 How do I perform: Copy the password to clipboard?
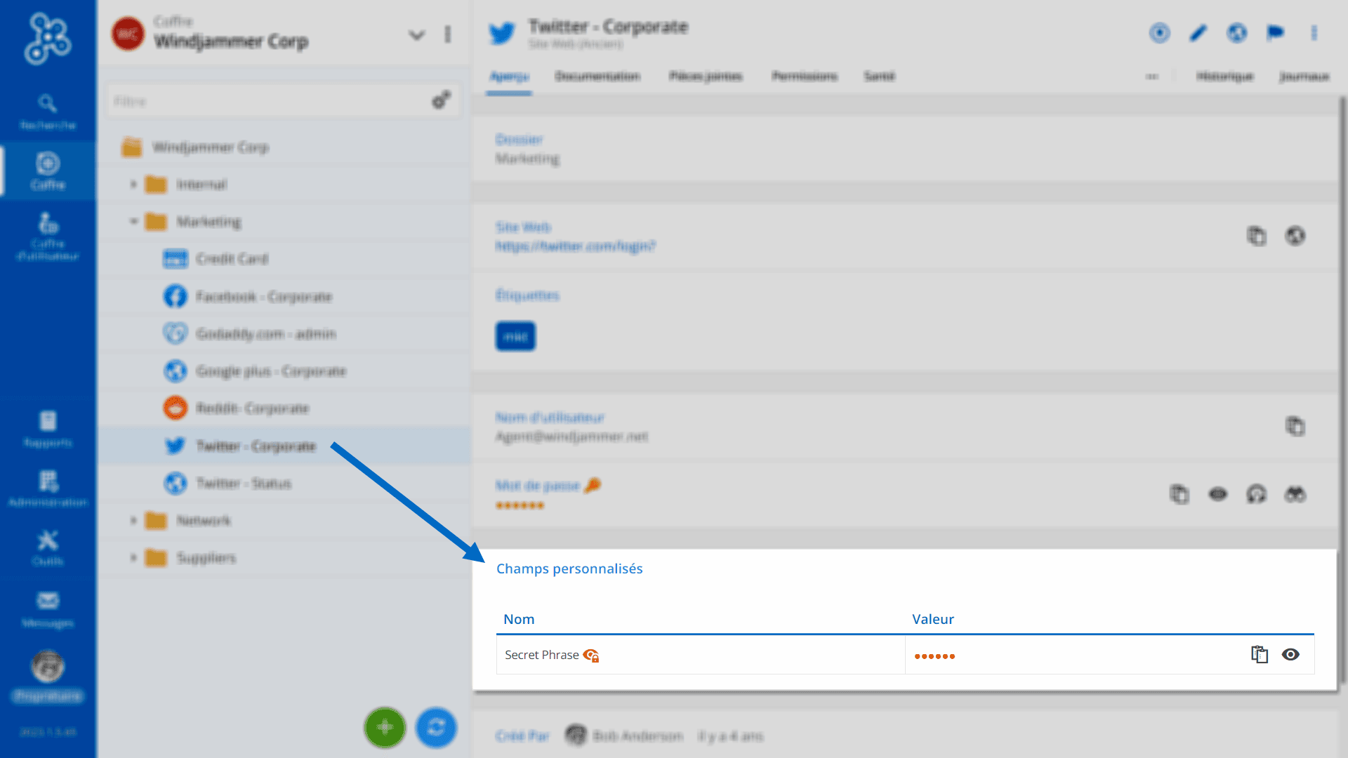pos(1179,495)
